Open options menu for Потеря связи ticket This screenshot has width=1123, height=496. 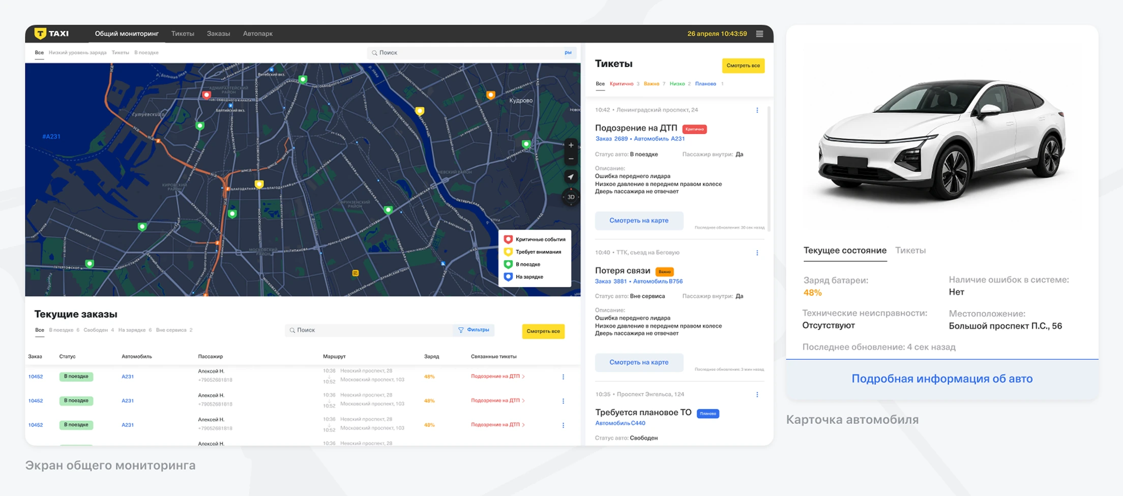[x=757, y=253]
